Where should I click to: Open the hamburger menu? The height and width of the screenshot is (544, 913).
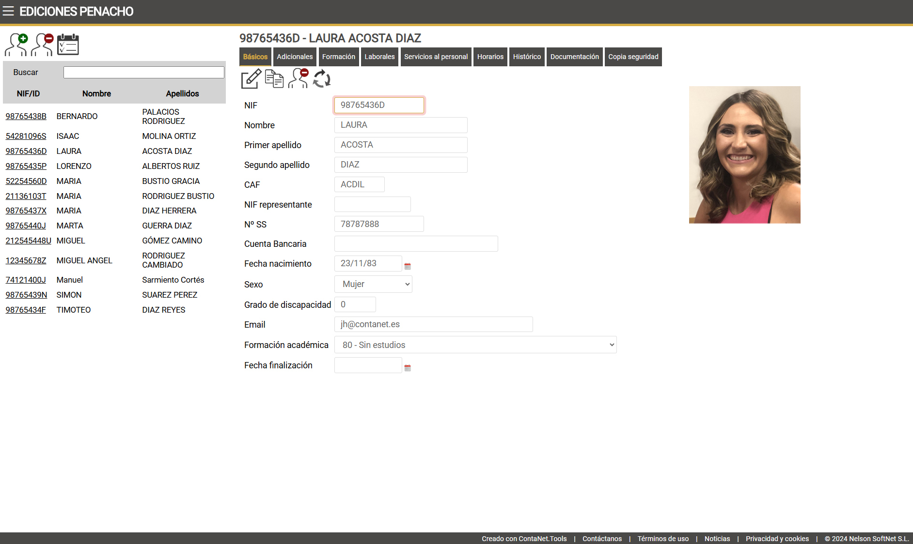8,11
